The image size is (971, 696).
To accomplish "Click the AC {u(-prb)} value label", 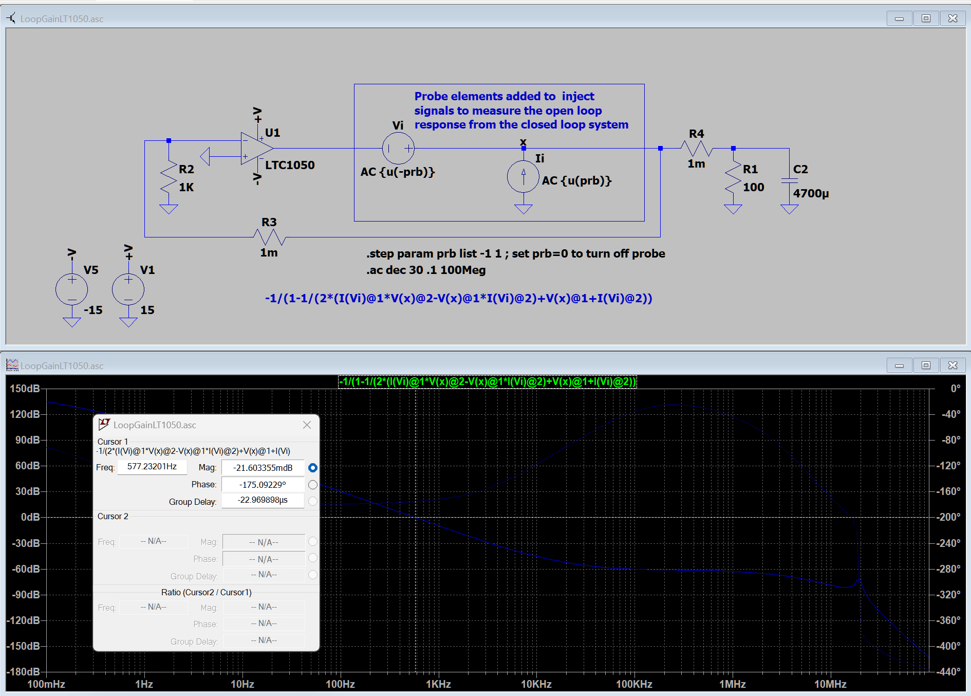I will [x=398, y=172].
